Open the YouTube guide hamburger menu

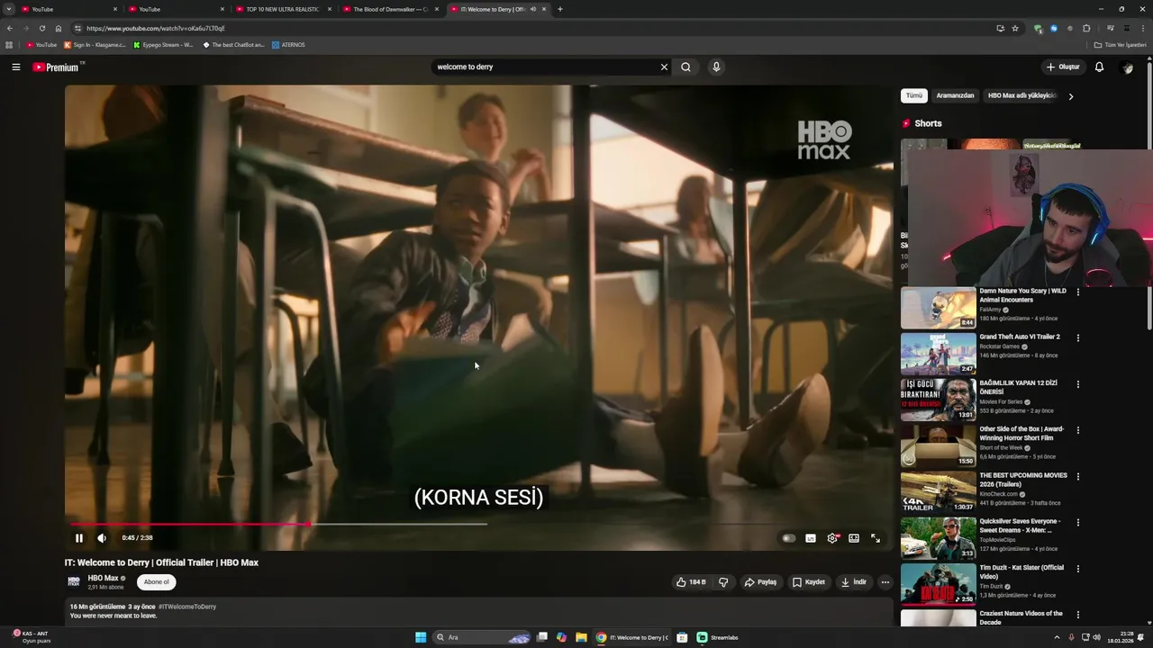pyautogui.click(x=15, y=67)
